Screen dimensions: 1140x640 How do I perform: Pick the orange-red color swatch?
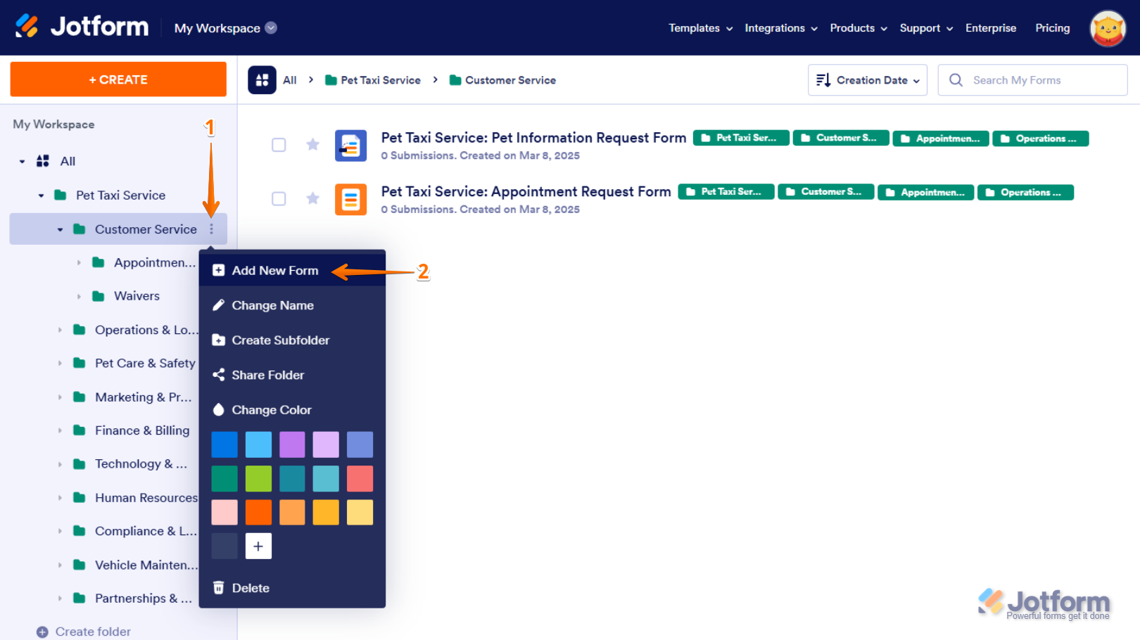click(258, 512)
